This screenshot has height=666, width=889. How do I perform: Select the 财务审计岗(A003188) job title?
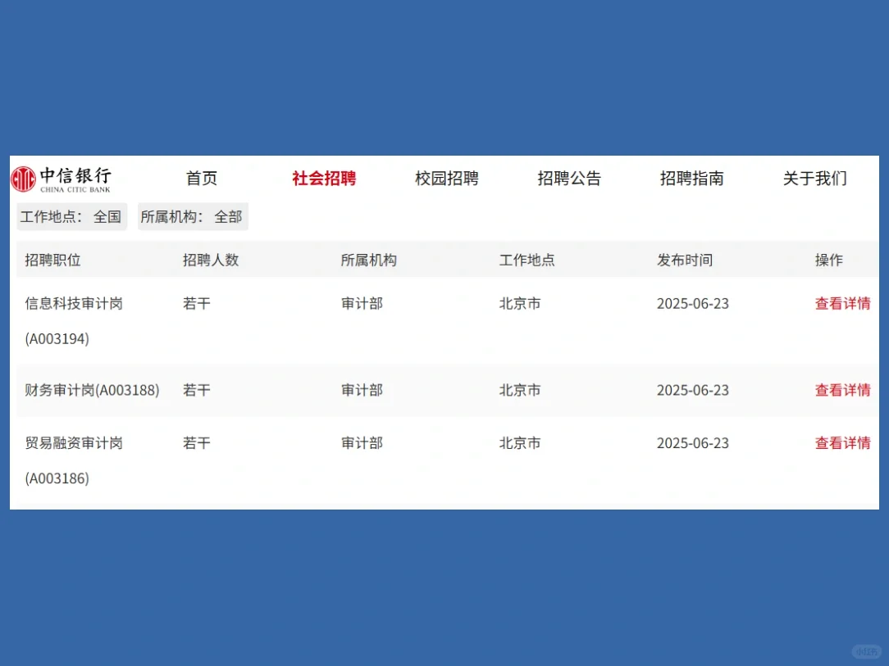click(92, 390)
